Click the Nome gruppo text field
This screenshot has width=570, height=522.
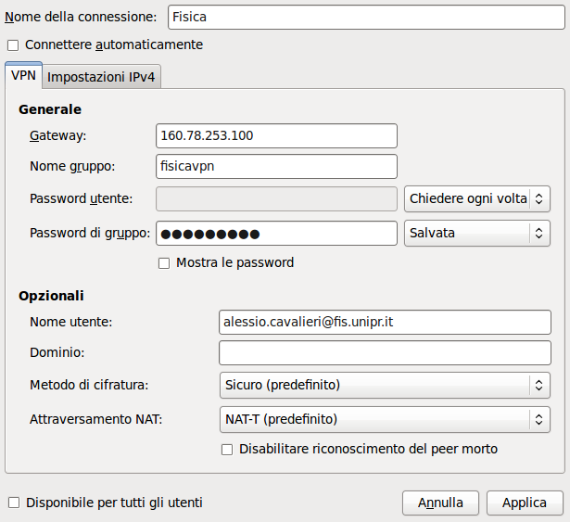point(276,166)
